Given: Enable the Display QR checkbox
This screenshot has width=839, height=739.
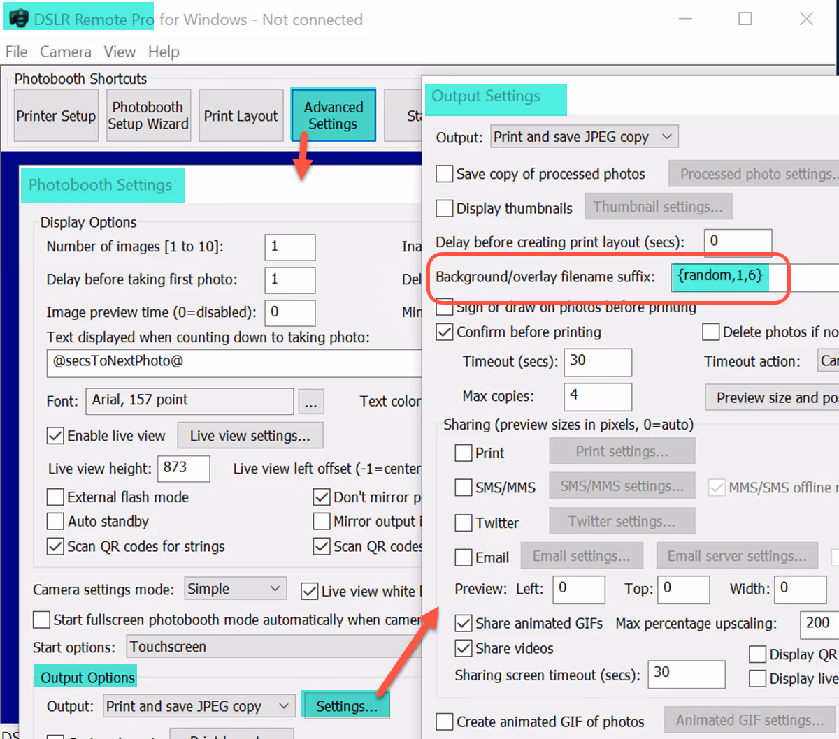Looking at the screenshot, I should point(757,654).
